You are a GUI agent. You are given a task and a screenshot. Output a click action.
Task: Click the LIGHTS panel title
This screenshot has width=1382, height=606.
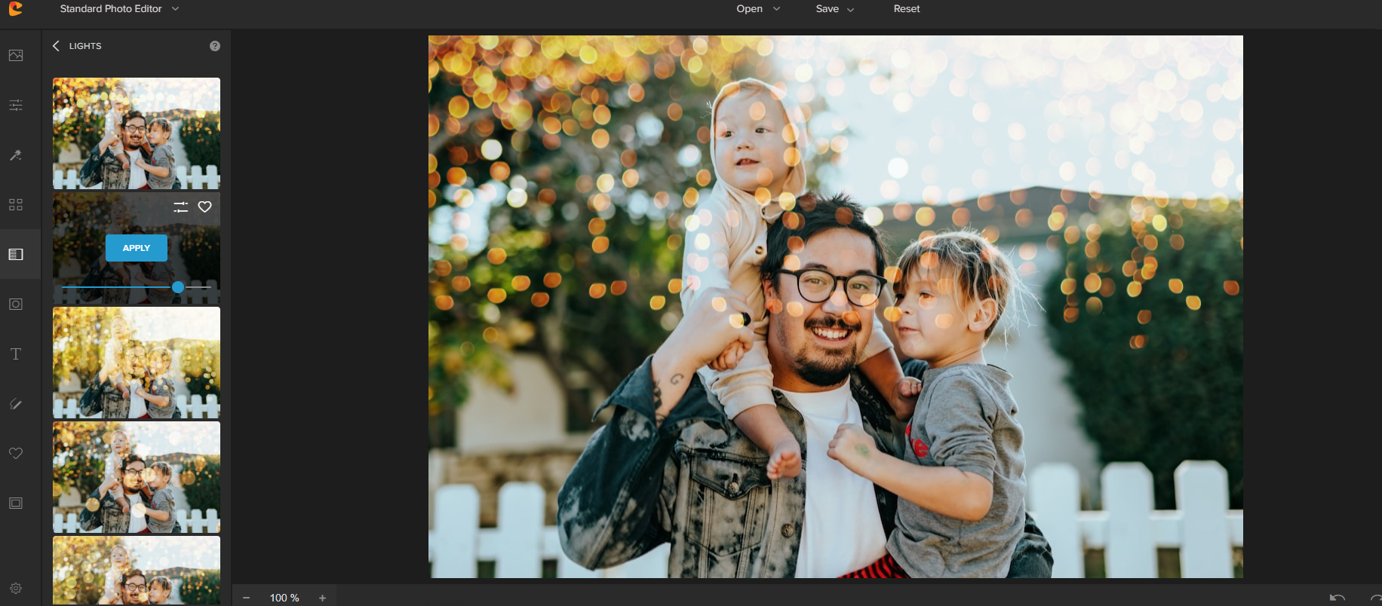[x=85, y=46]
